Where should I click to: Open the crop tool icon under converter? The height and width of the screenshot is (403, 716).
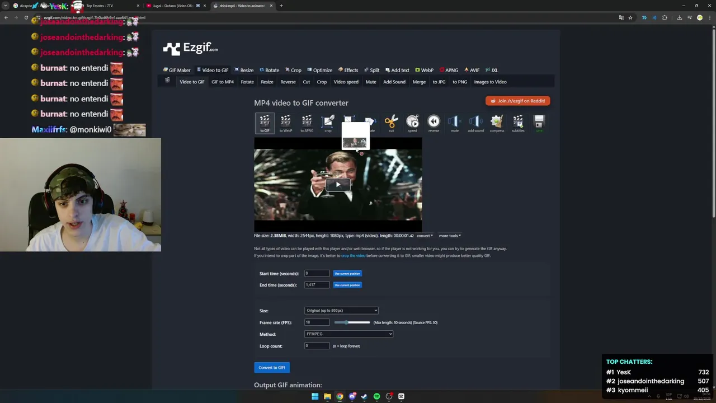(328, 123)
